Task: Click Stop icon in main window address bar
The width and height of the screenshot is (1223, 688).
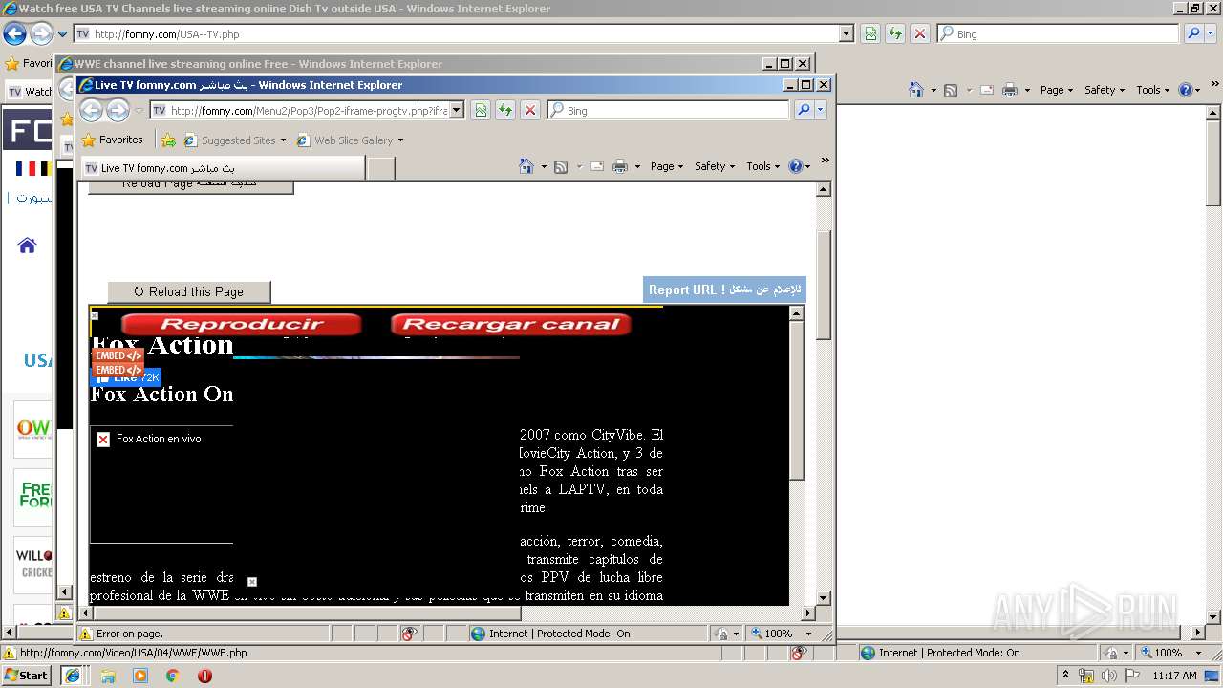Action: coord(920,33)
